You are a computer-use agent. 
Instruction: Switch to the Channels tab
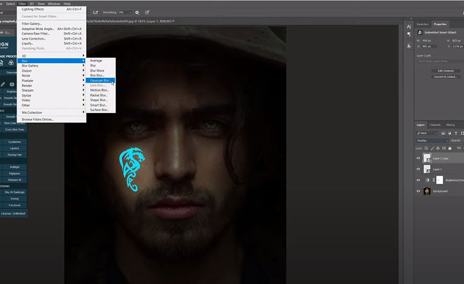(x=435, y=125)
